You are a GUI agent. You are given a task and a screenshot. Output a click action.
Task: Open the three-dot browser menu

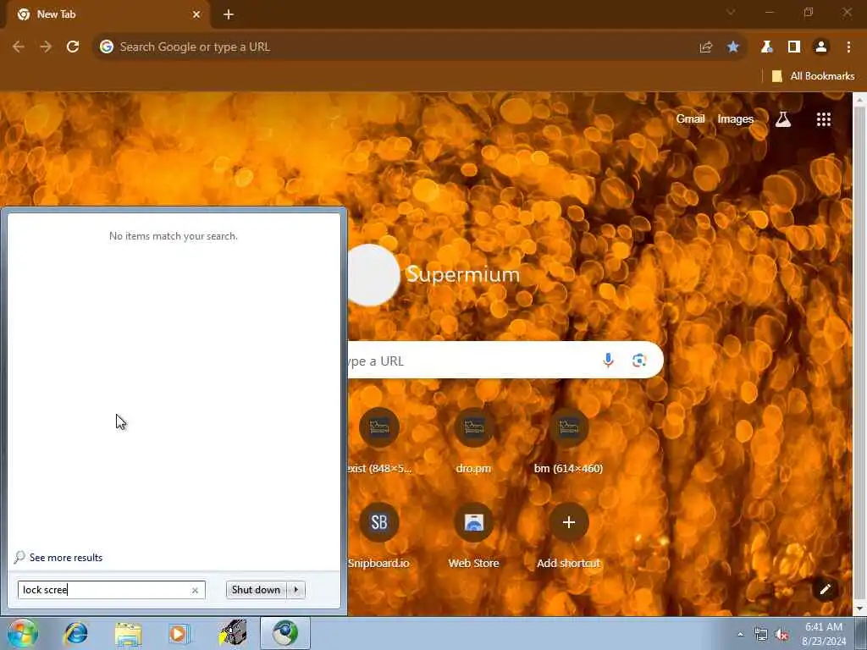point(848,47)
